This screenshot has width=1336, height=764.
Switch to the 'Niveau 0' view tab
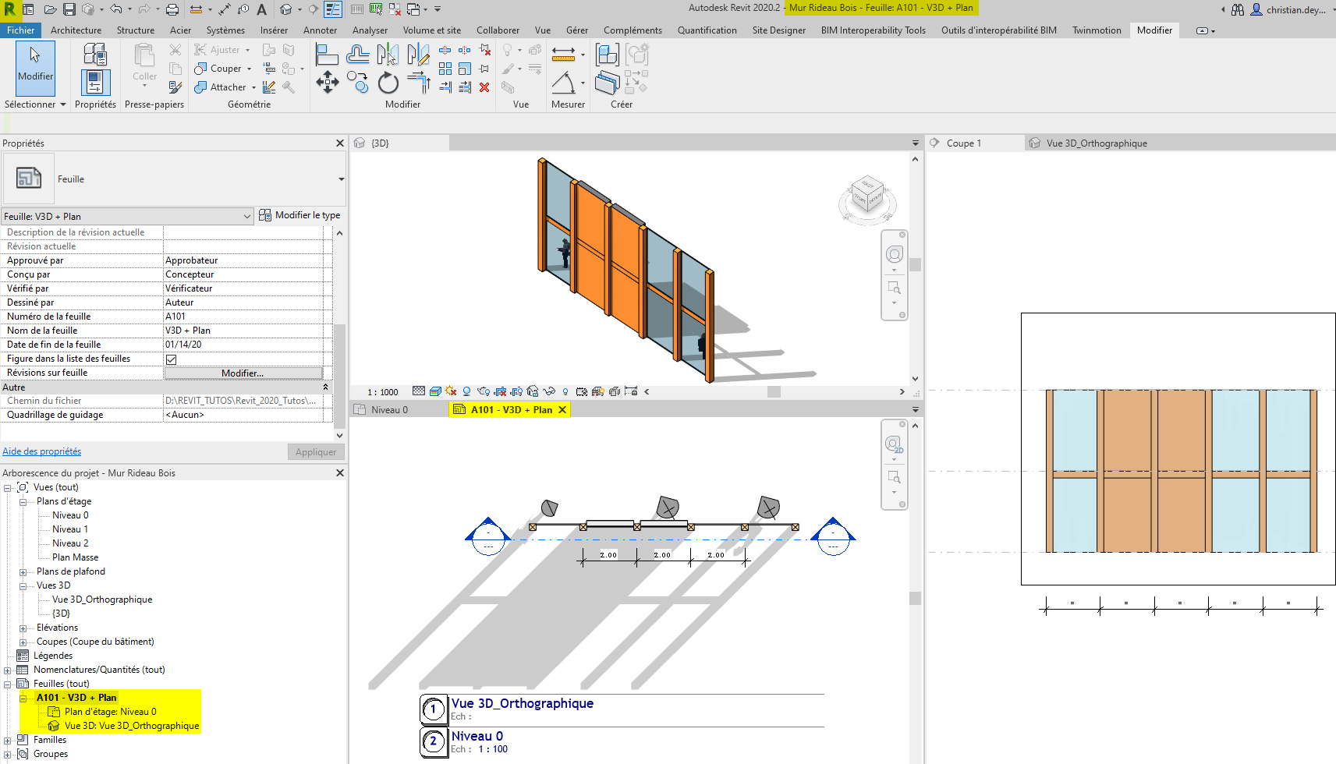click(x=388, y=410)
